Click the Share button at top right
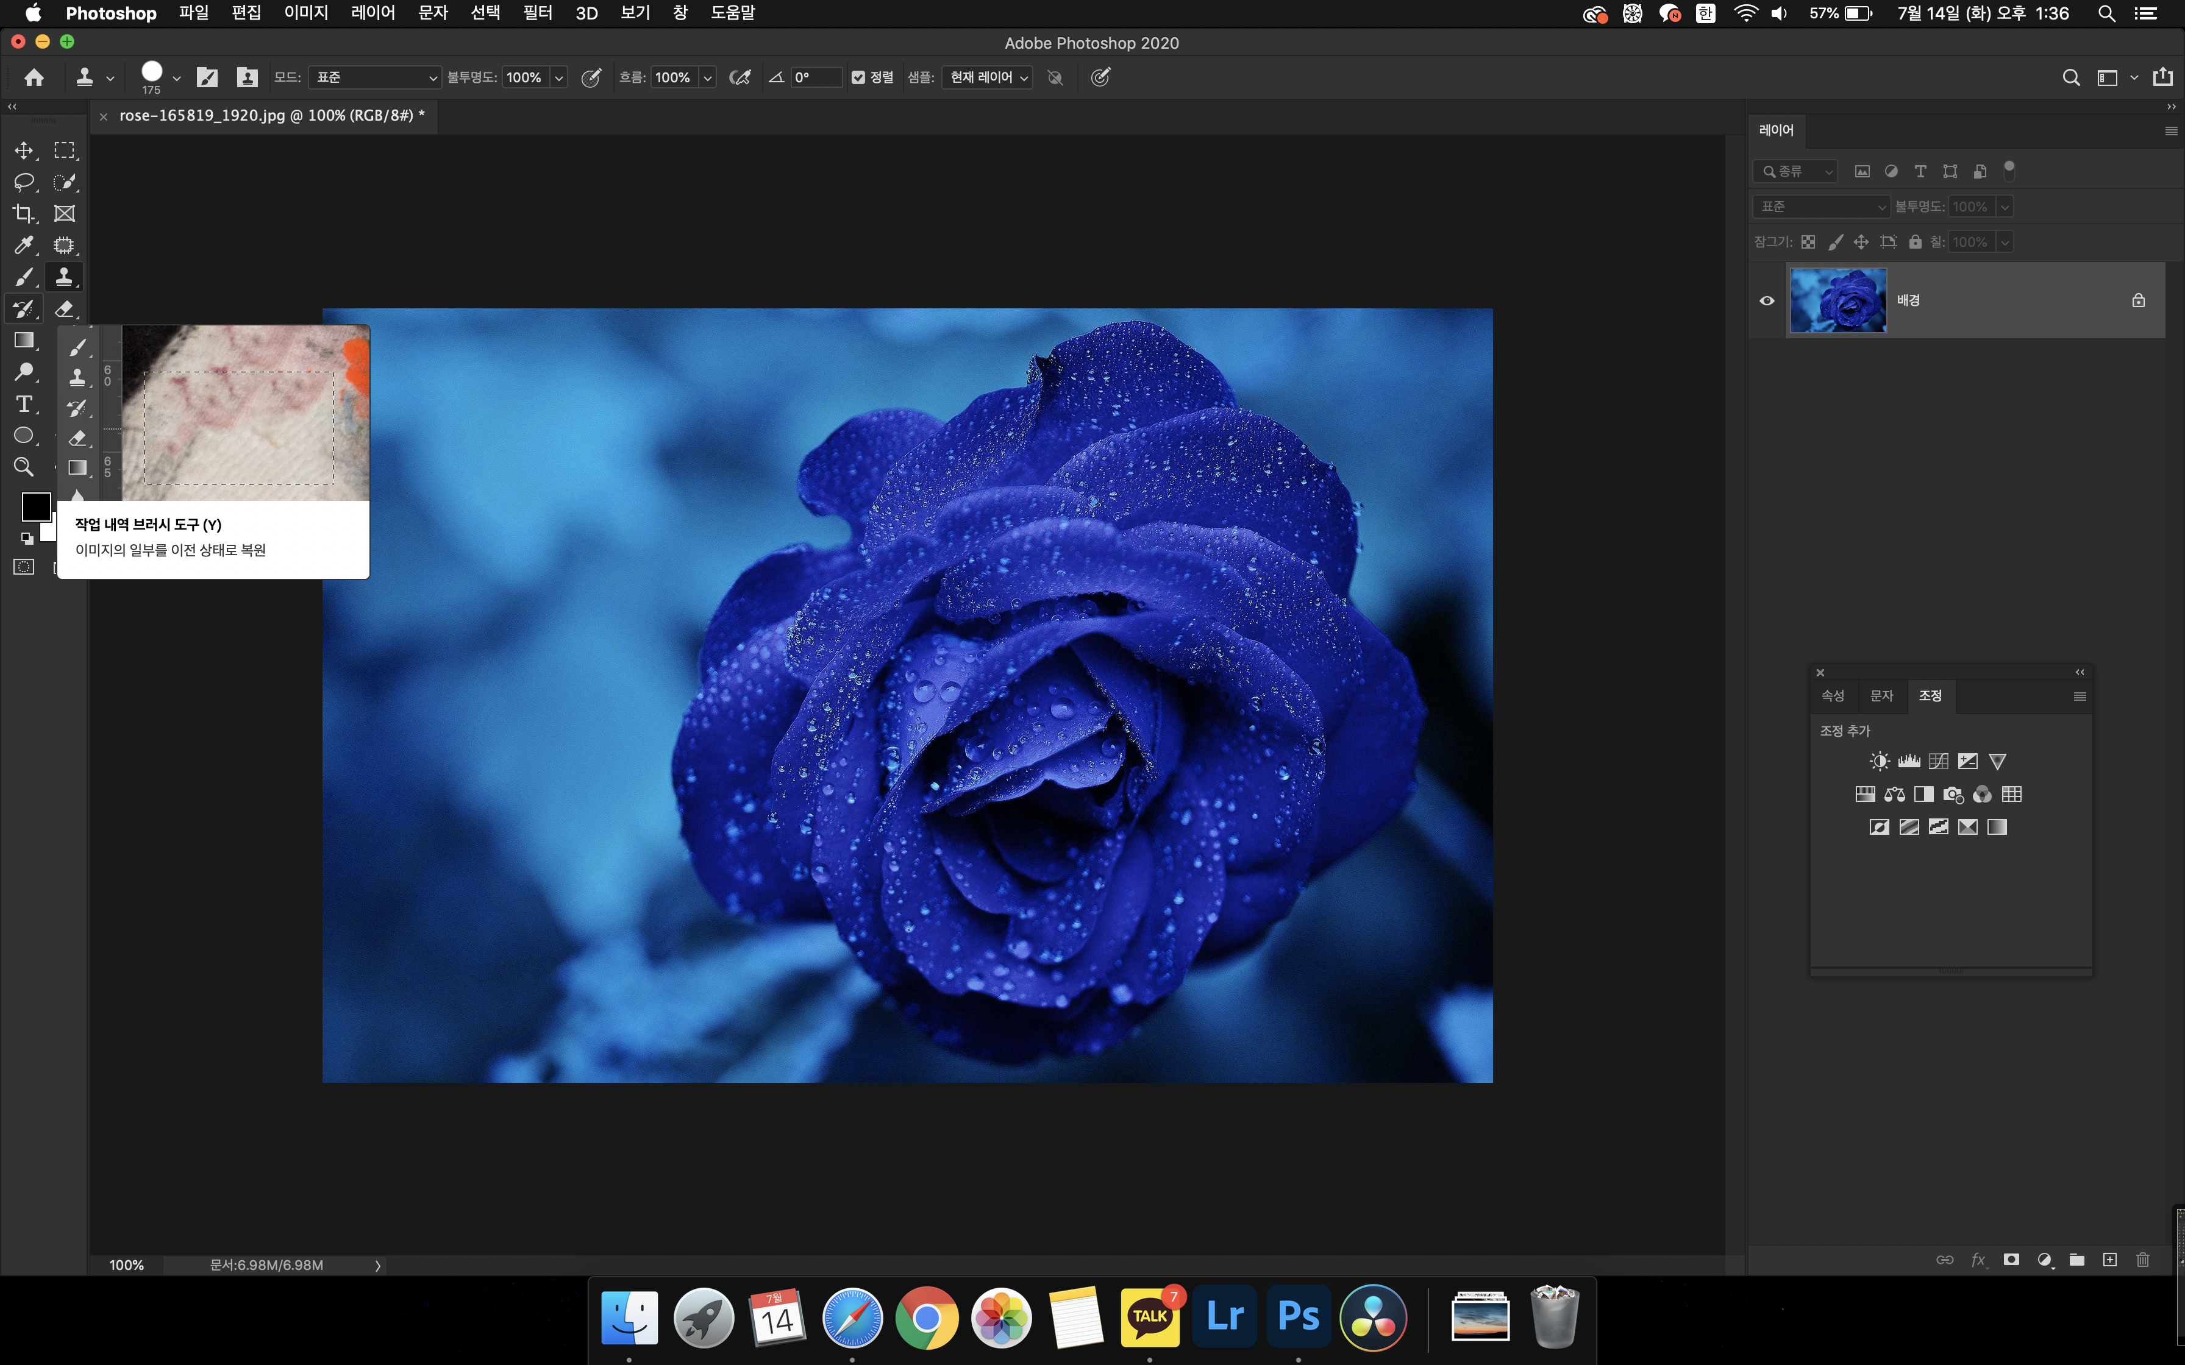The image size is (2185, 1365). click(x=2162, y=77)
